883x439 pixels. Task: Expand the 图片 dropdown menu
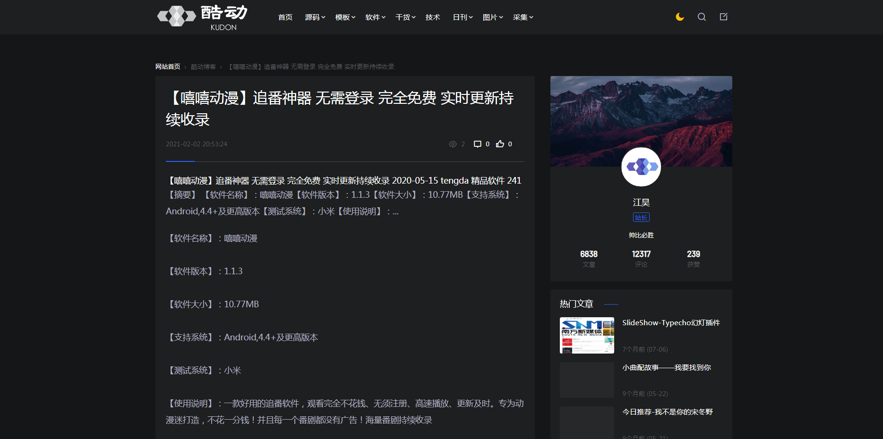coord(493,17)
